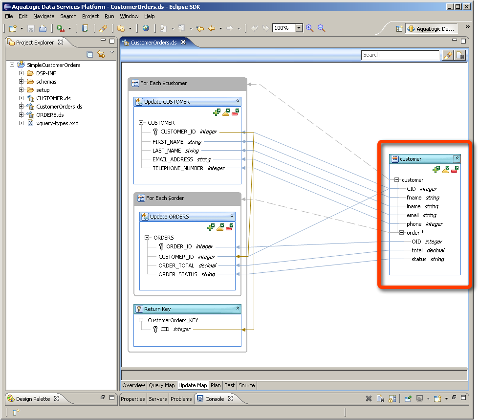Collapse the customer block header chevron
Image resolution: width=479 pixels, height=420 pixels.
coord(457,158)
